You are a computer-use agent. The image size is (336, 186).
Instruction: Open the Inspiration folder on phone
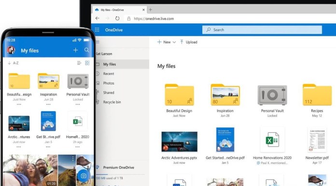click(x=48, y=81)
